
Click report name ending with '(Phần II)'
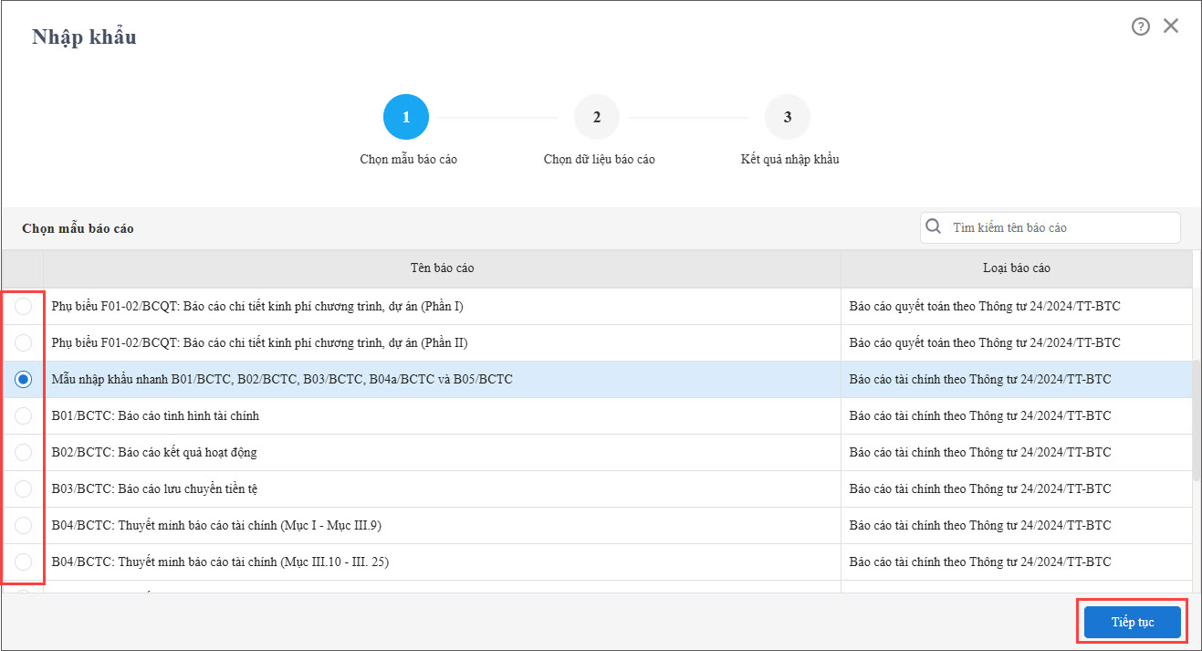tap(260, 342)
